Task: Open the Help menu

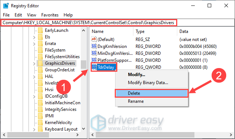Action: [x=68, y=15]
